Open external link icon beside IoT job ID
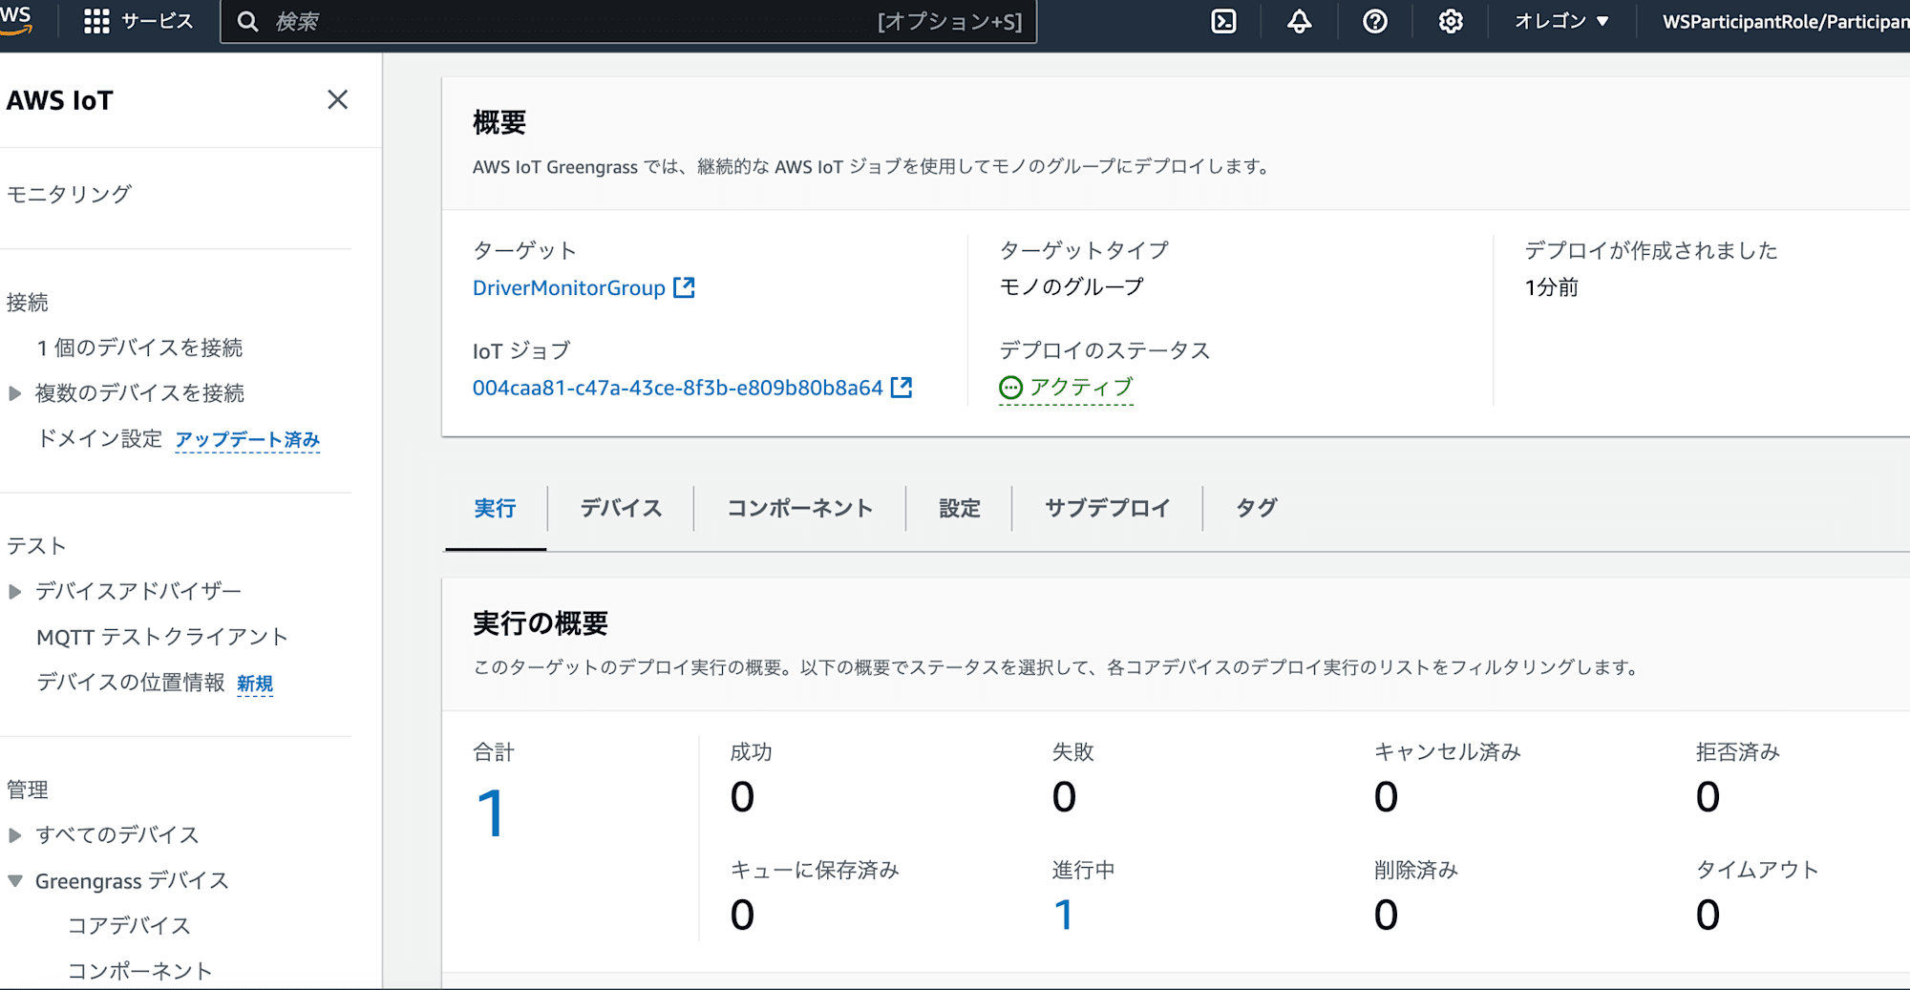Viewport: 1910px width, 990px height. coord(902,387)
